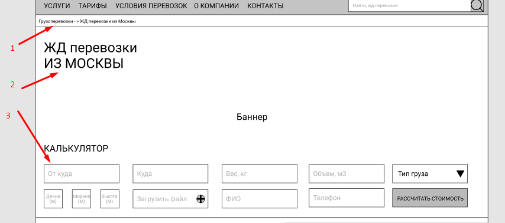The image size is (505, 223).
Task: Focus the search field Найти, жд перевозки
Action: (410, 5)
